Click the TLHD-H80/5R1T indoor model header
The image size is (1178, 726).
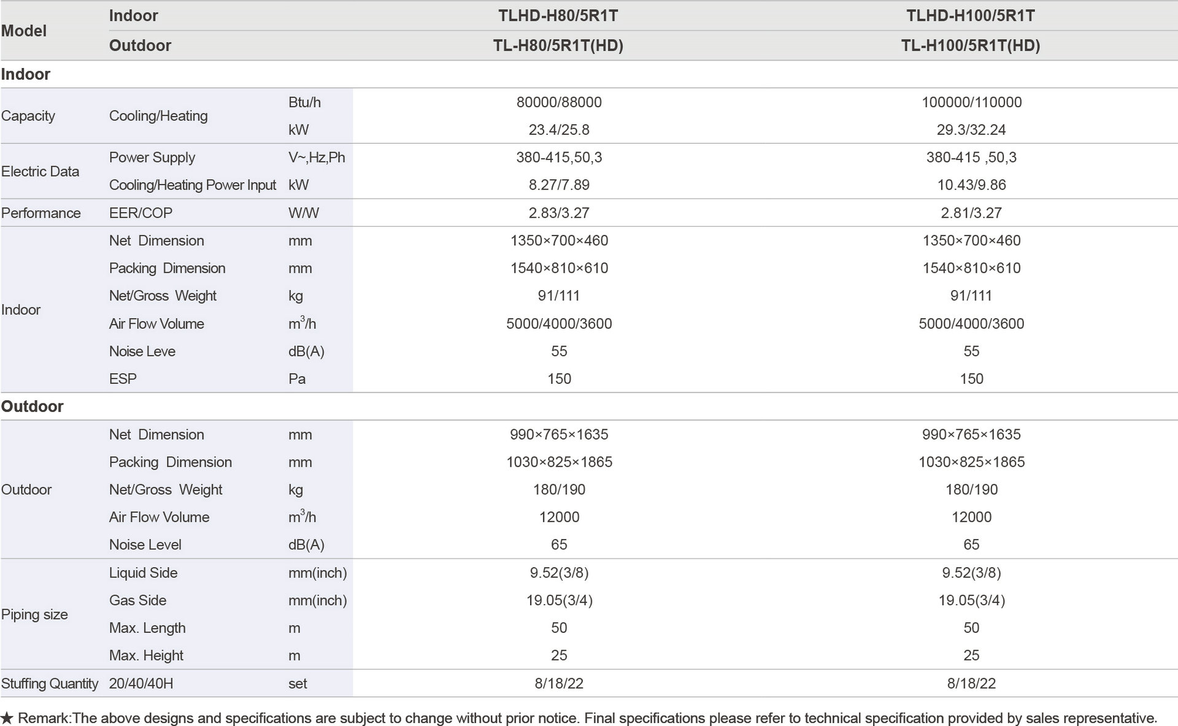558,16
